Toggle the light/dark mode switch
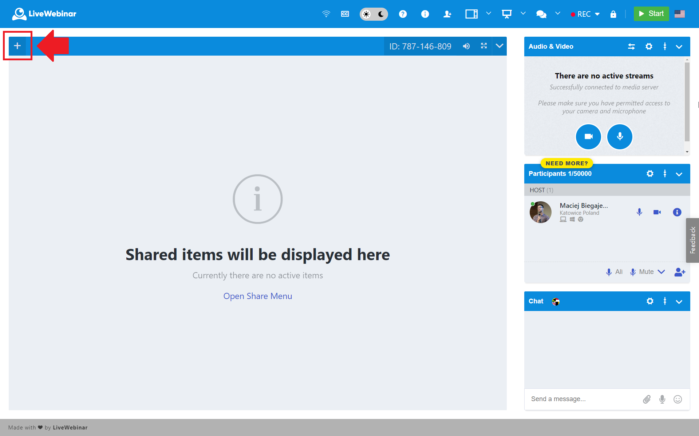Screen dimensions: 699x436 click(x=374, y=14)
